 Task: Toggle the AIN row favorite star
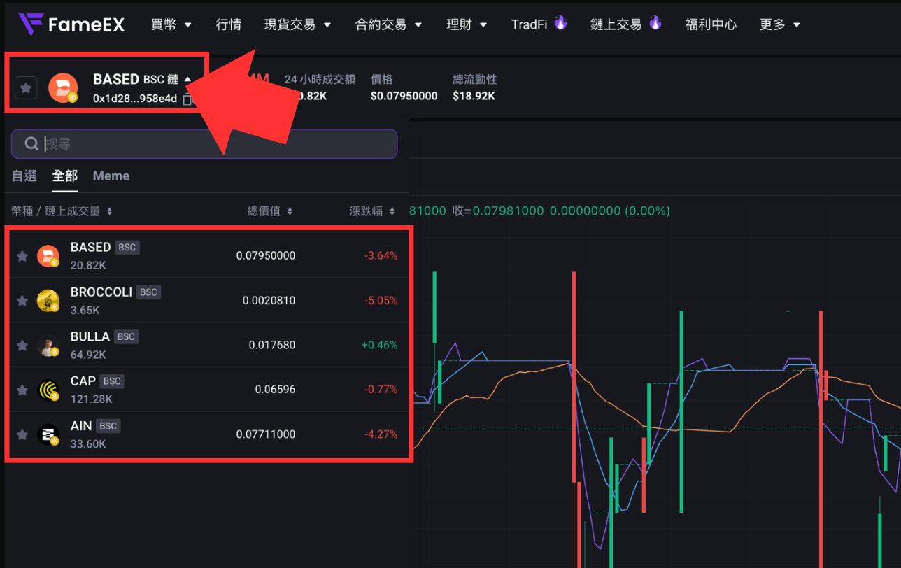click(22, 434)
